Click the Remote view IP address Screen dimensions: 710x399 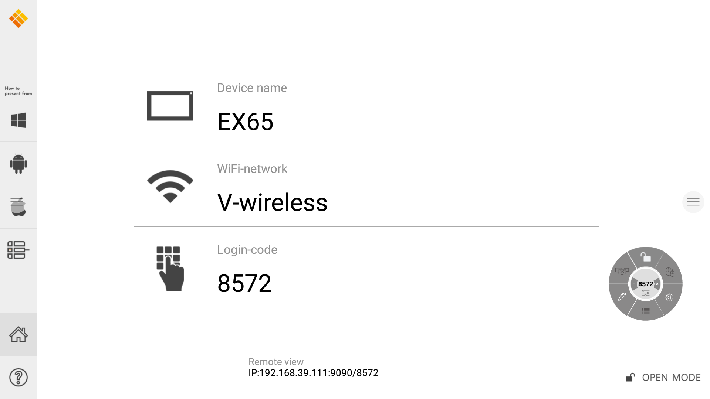(313, 373)
